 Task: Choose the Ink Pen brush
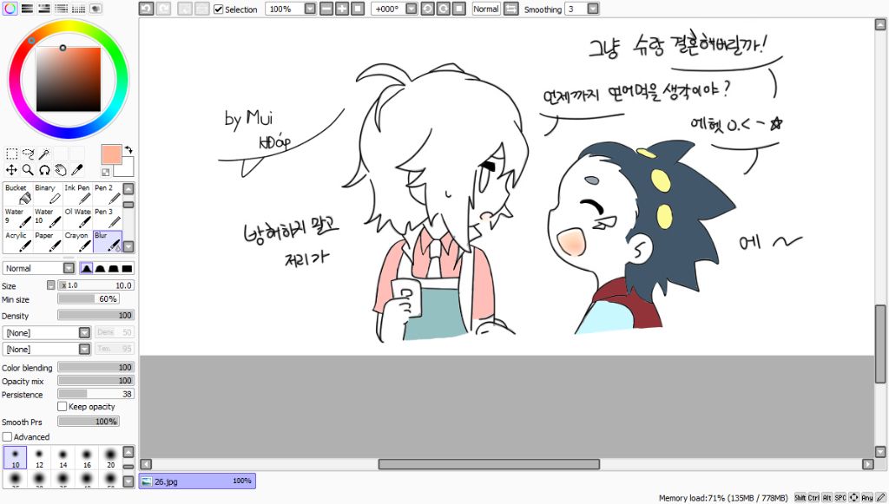pyautogui.click(x=77, y=193)
